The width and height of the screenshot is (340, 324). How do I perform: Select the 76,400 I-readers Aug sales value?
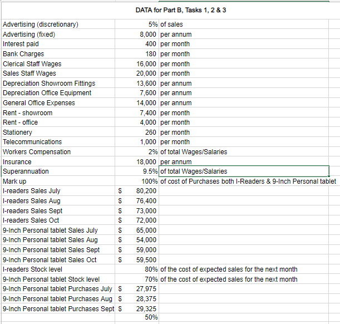click(x=137, y=201)
